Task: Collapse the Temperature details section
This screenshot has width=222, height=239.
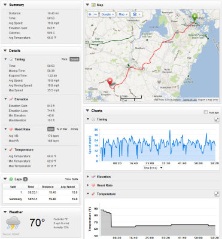Action: [5, 149]
